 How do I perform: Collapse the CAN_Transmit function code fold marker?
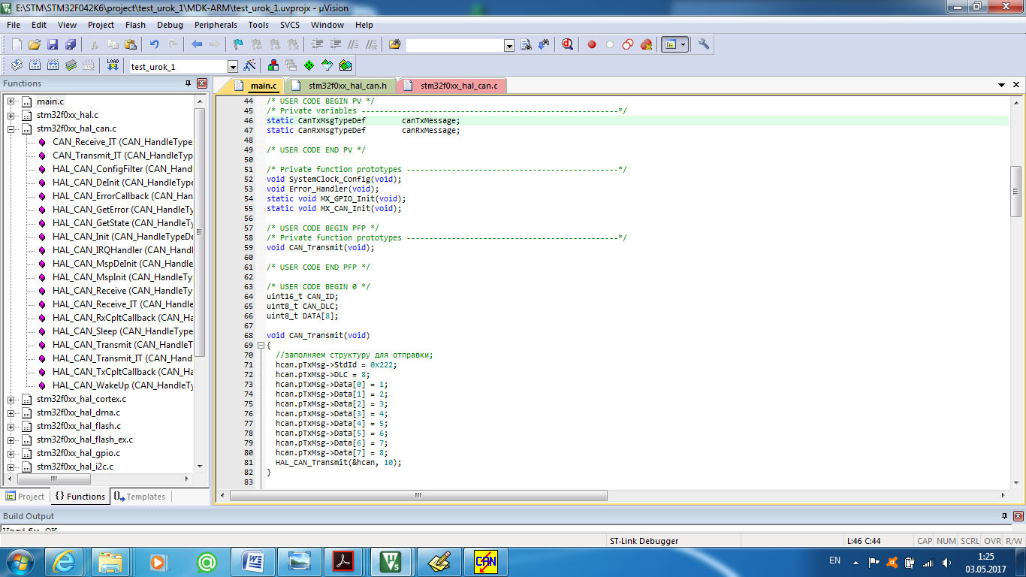tap(261, 346)
